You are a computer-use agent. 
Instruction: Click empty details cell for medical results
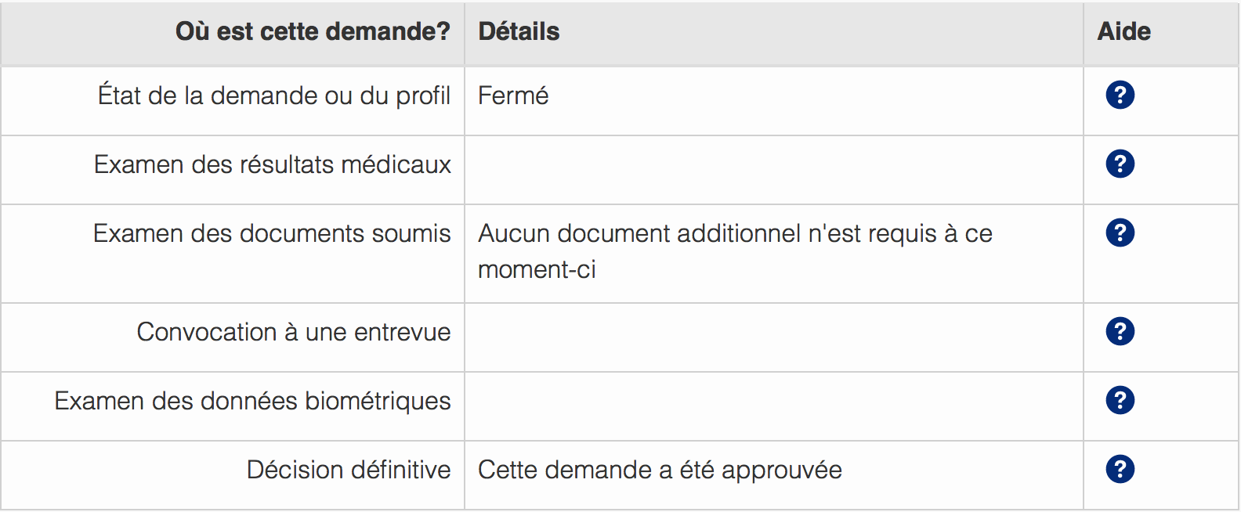click(773, 170)
